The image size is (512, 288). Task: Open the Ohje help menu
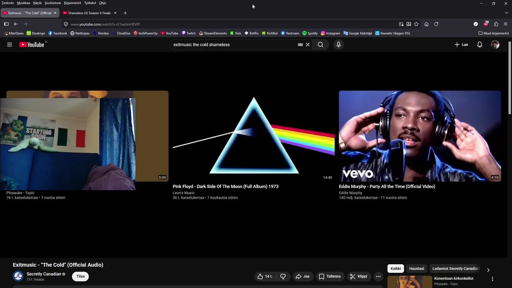point(102,3)
